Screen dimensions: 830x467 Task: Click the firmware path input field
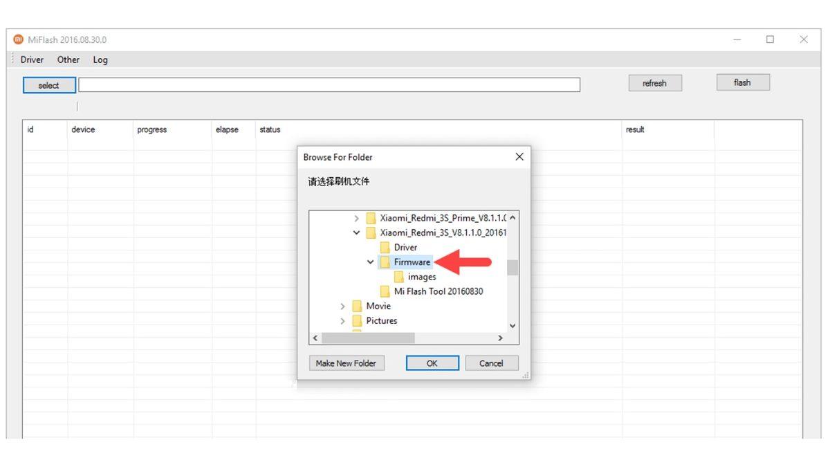329,85
